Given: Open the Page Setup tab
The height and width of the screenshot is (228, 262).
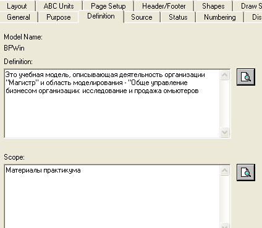Looking at the screenshot, I should (108, 6).
